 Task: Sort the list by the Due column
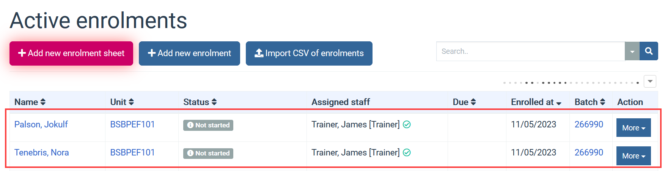pos(464,102)
